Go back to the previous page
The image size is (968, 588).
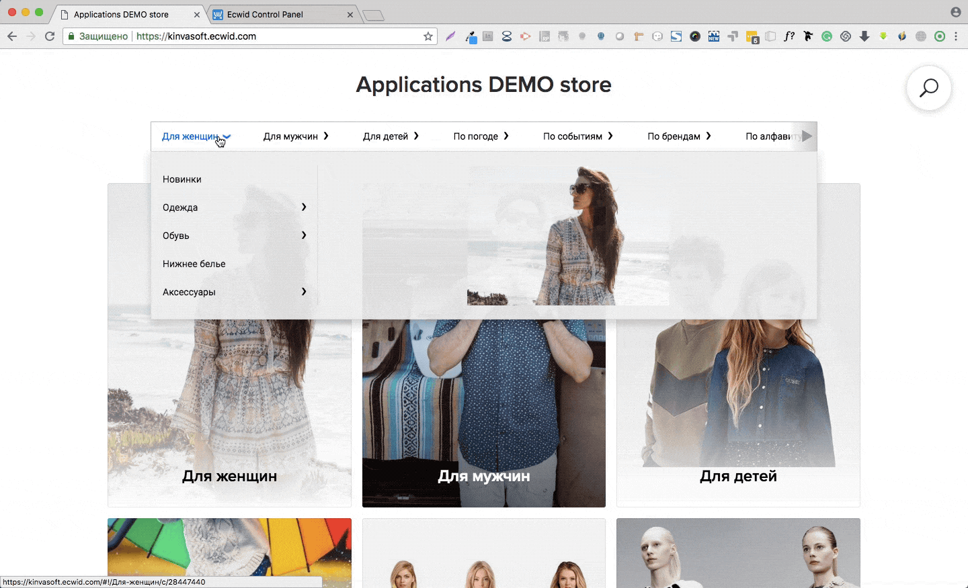click(x=12, y=36)
